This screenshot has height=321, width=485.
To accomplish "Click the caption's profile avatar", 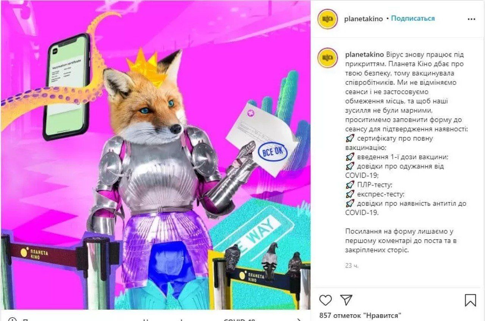I will click(328, 58).
